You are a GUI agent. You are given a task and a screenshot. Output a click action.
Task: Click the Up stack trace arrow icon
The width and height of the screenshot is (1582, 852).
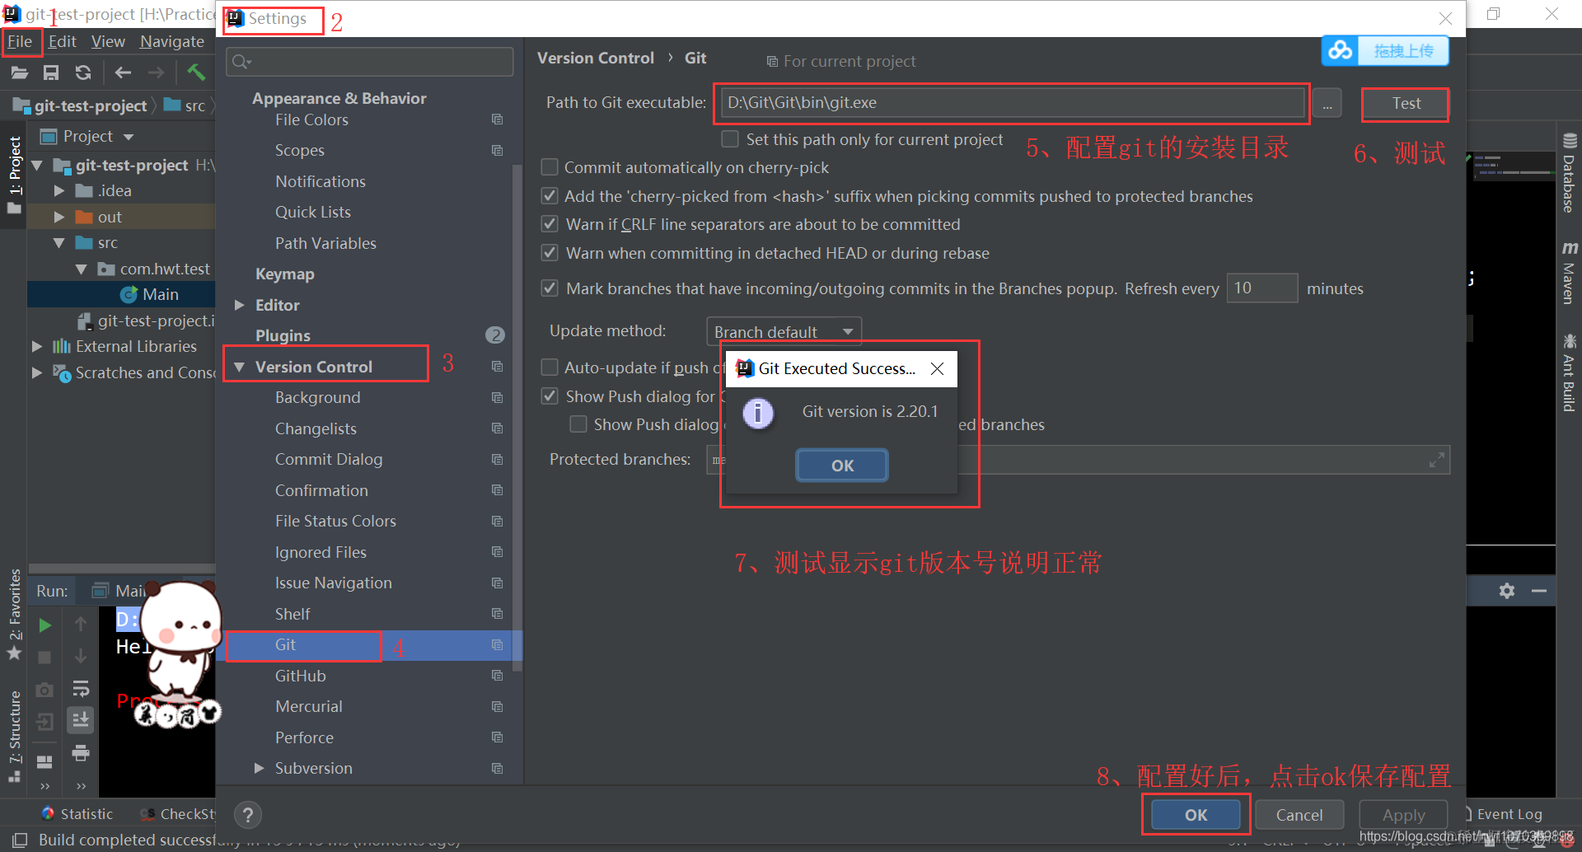(x=81, y=624)
